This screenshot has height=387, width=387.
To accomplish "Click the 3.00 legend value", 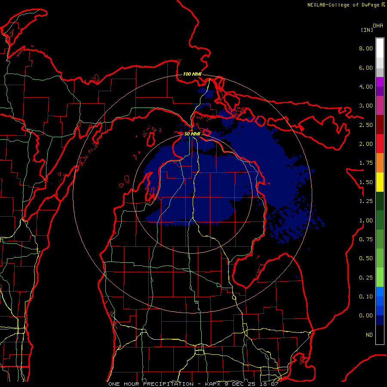I will 366,106.
